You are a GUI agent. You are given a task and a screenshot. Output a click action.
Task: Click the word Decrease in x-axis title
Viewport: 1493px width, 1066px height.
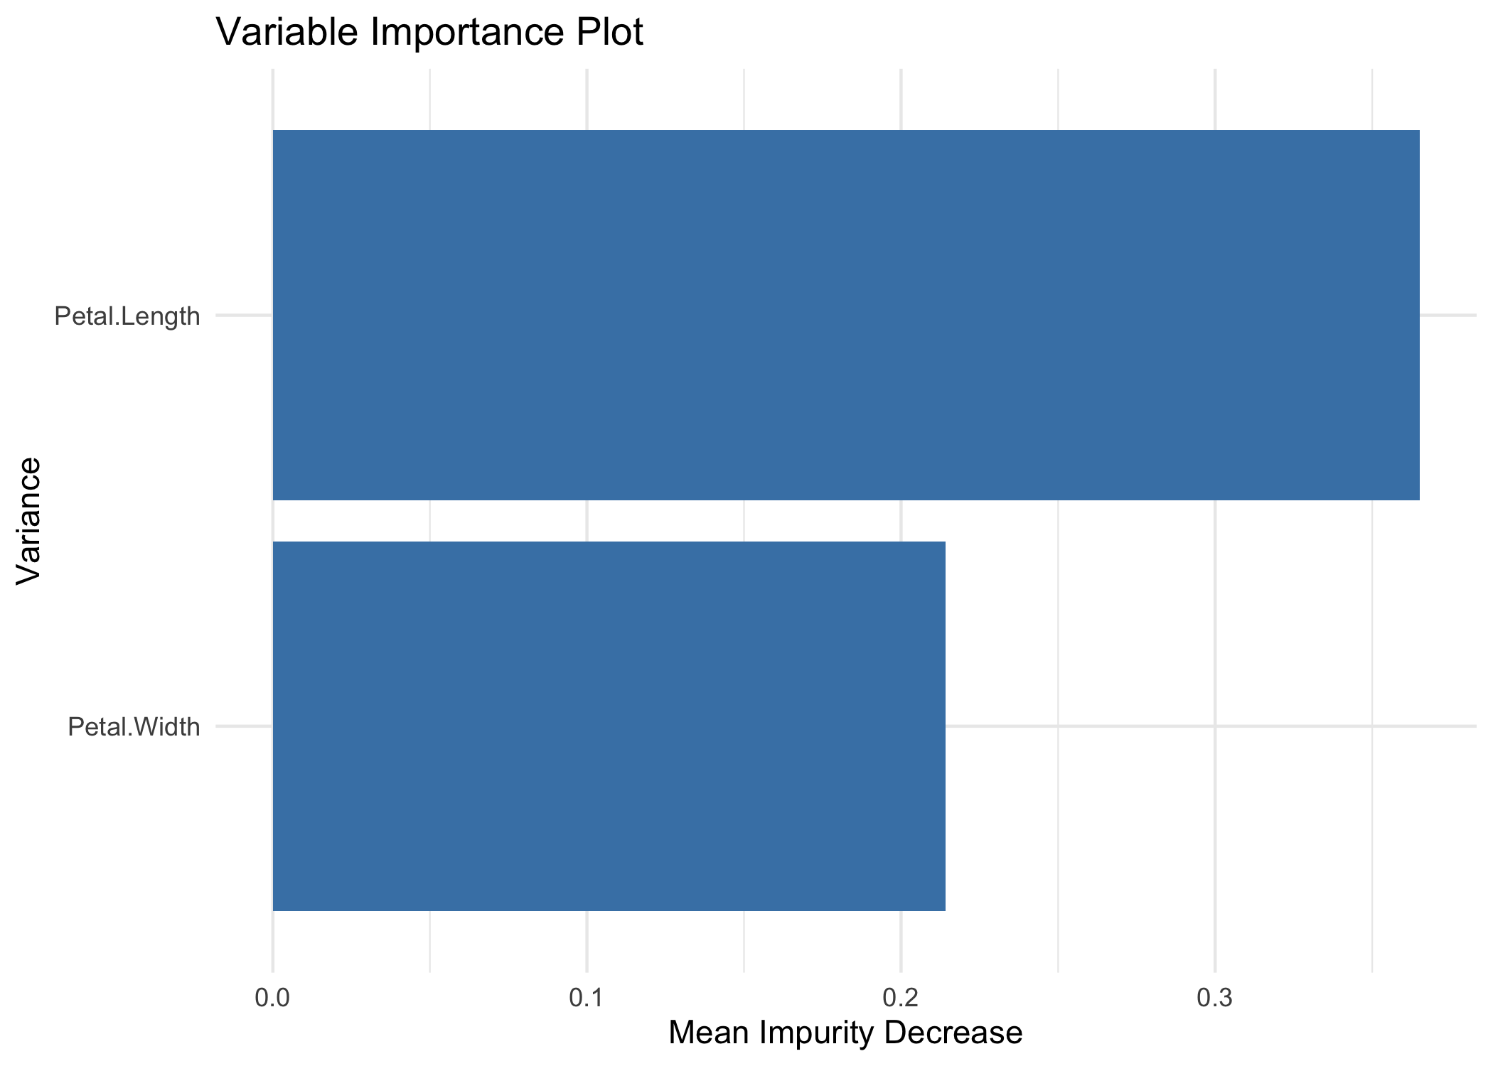tap(952, 1033)
